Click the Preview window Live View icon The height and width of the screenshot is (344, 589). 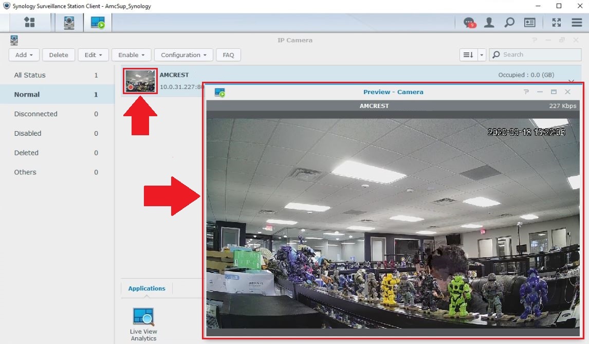(x=220, y=93)
